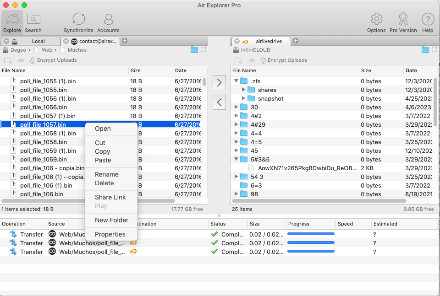Toggle Encrypt Uploads in right pane
Screen dimensions: 440x296
284,60
